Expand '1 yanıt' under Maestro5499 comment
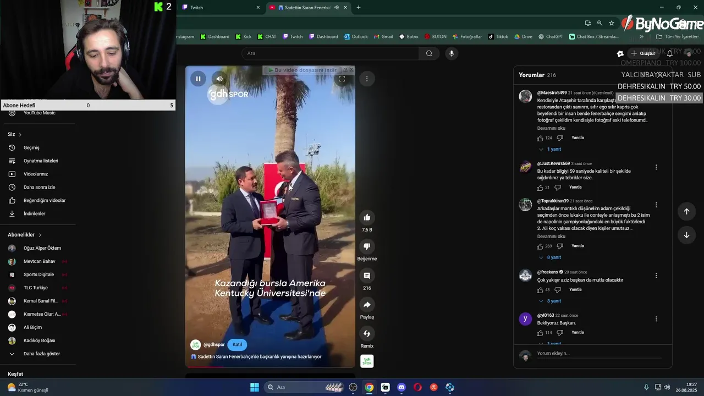Image resolution: width=704 pixels, height=396 pixels. point(550,149)
